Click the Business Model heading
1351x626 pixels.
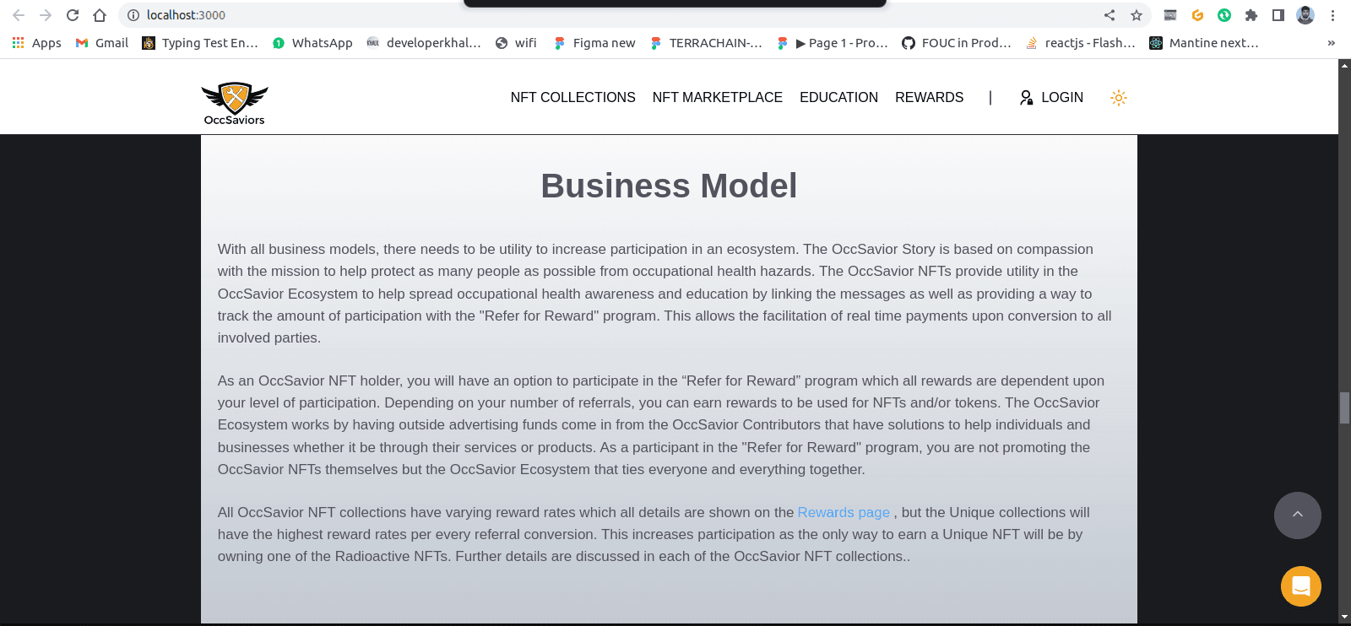(669, 186)
